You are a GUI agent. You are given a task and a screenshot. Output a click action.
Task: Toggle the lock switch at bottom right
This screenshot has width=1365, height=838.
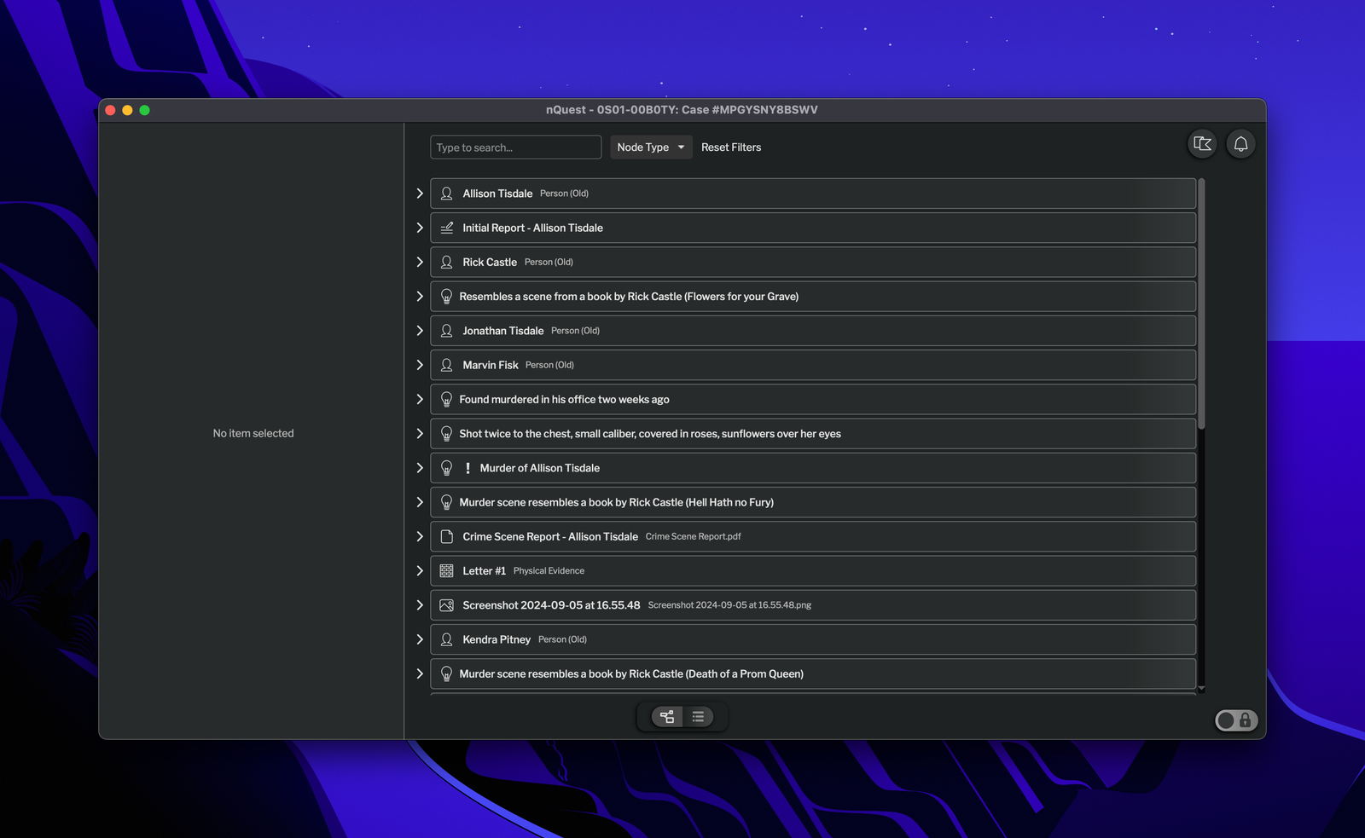pos(1235,720)
